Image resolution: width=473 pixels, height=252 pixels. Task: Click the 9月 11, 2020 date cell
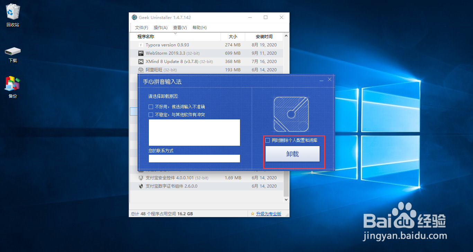(264, 53)
